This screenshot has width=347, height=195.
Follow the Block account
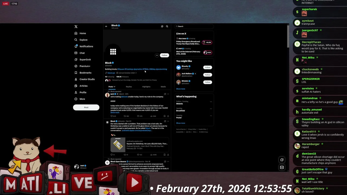165,55
